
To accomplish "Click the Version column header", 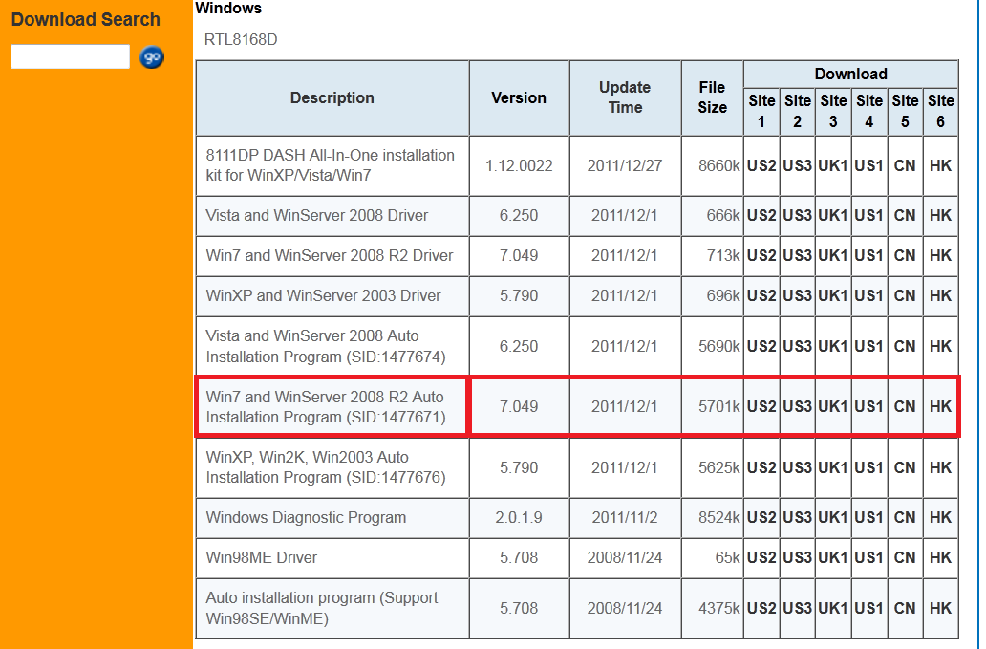I will pyautogui.click(x=519, y=98).
